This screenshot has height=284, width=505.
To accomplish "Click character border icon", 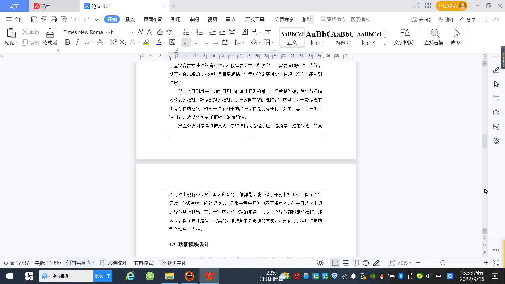I will 172,42.
